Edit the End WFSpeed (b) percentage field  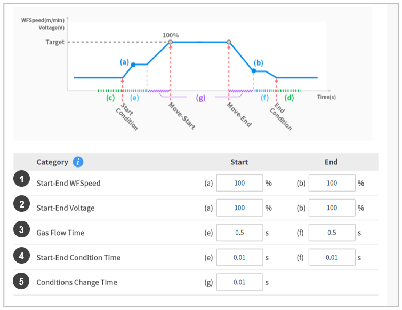[332, 183]
